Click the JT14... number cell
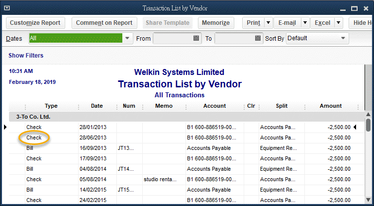The width and height of the screenshot is (374, 206). (x=126, y=169)
